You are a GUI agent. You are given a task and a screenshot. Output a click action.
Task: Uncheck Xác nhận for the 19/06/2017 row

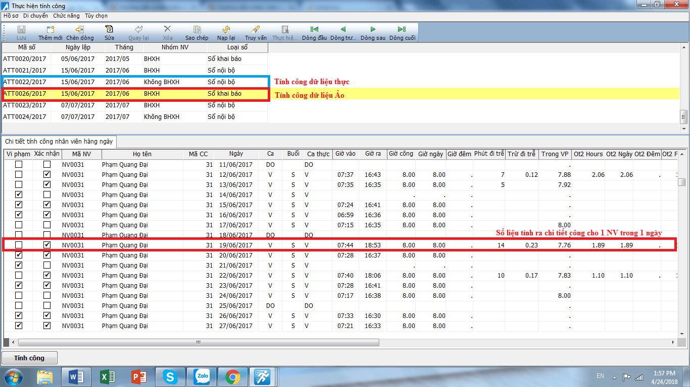47,245
